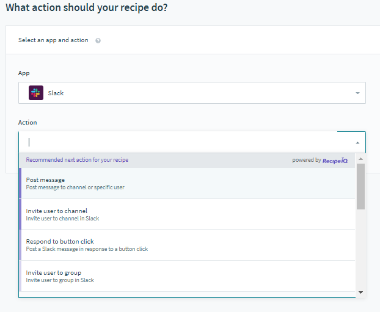
Task: Open the App dropdown showing Slack
Action: [x=192, y=93]
